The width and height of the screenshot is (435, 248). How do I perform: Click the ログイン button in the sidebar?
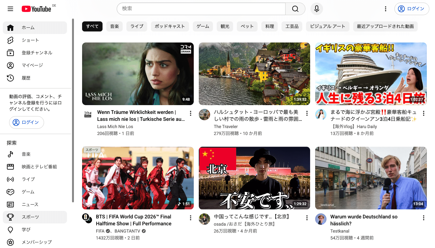[x=26, y=122]
